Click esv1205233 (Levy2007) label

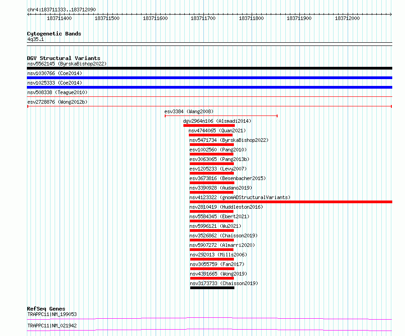point(218,169)
